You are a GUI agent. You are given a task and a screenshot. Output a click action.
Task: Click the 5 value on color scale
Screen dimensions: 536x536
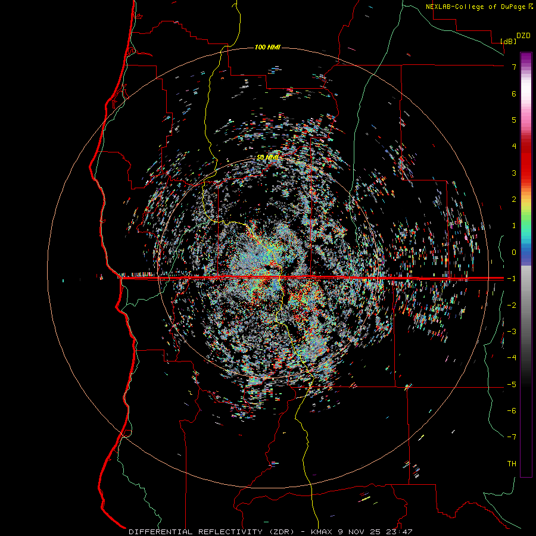514,120
